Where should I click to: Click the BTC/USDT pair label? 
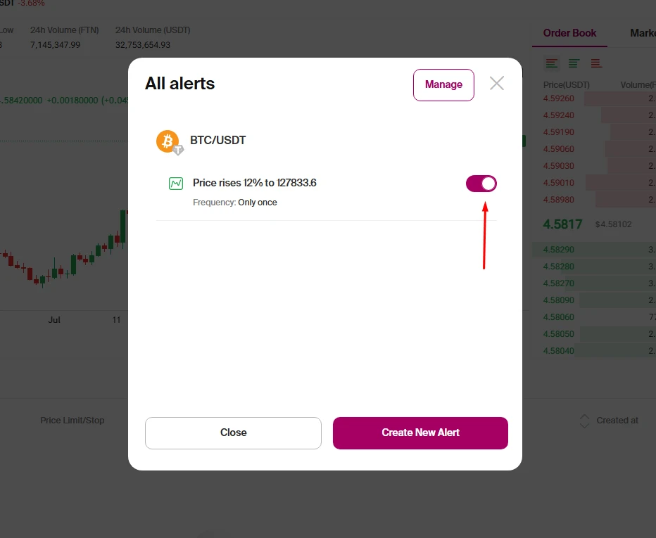[x=218, y=140]
